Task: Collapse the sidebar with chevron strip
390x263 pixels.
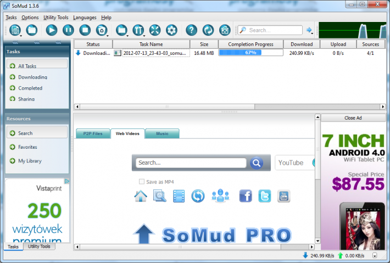Action: pyautogui.click(x=37, y=42)
